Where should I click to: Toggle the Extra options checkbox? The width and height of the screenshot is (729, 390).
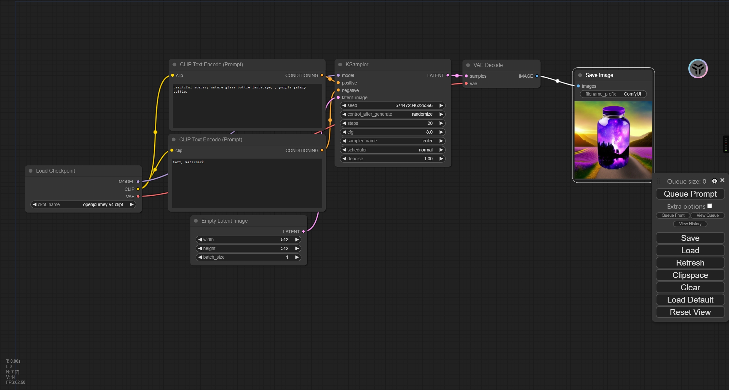click(709, 206)
